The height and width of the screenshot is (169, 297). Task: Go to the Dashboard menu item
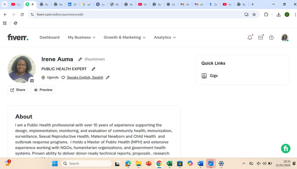pyautogui.click(x=49, y=38)
